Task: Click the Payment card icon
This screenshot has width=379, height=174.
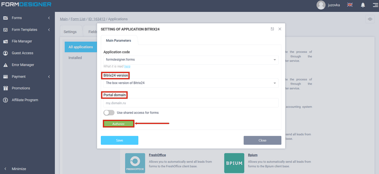Action: tap(5, 76)
